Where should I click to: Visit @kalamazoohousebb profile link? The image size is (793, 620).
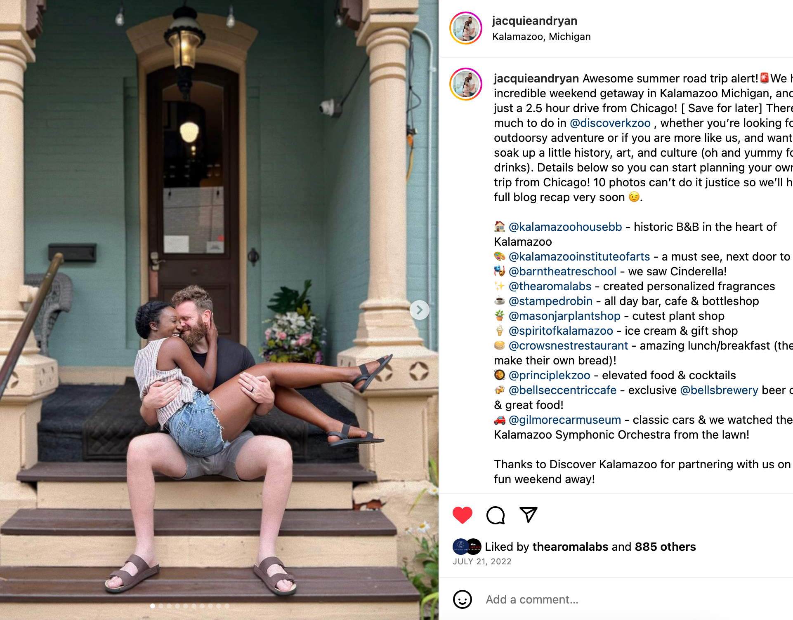pyautogui.click(x=565, y=227)
